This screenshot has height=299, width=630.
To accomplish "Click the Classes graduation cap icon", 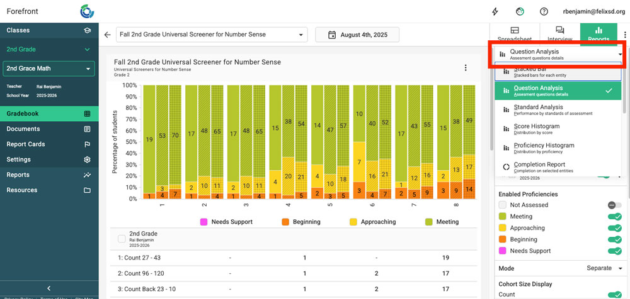I will tap(87, 30).
